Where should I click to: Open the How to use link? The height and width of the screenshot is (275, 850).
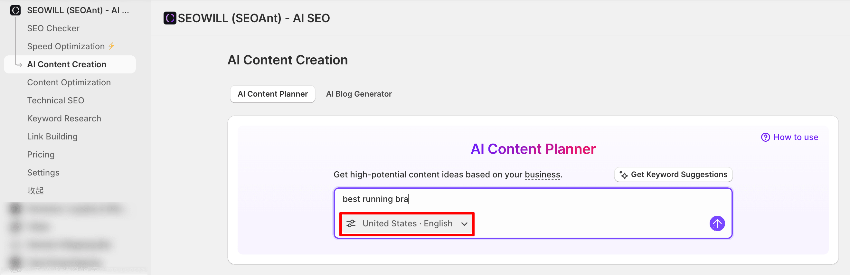click(x=795, y=137)
